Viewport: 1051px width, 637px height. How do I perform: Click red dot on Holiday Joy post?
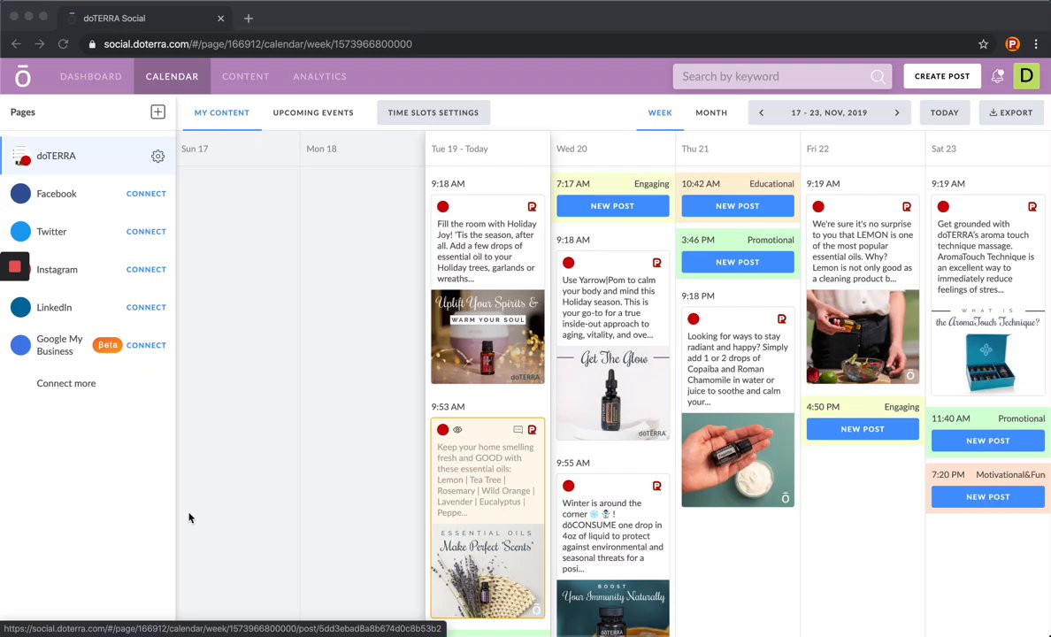click(443, 206)
